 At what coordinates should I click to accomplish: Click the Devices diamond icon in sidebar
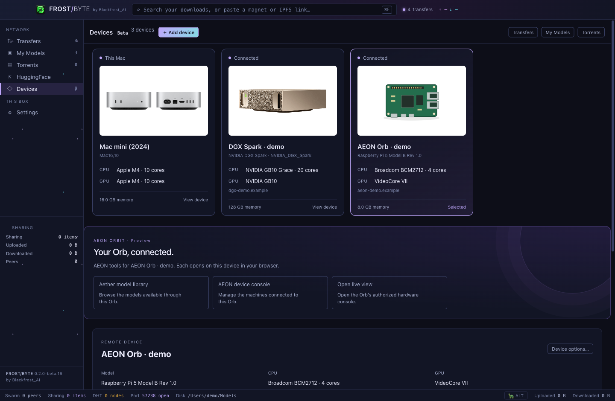point(10,89)
